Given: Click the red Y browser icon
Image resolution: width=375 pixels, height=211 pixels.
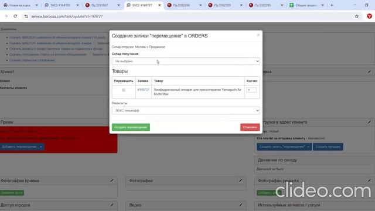Looking at the screenshot, I should 369,16.
